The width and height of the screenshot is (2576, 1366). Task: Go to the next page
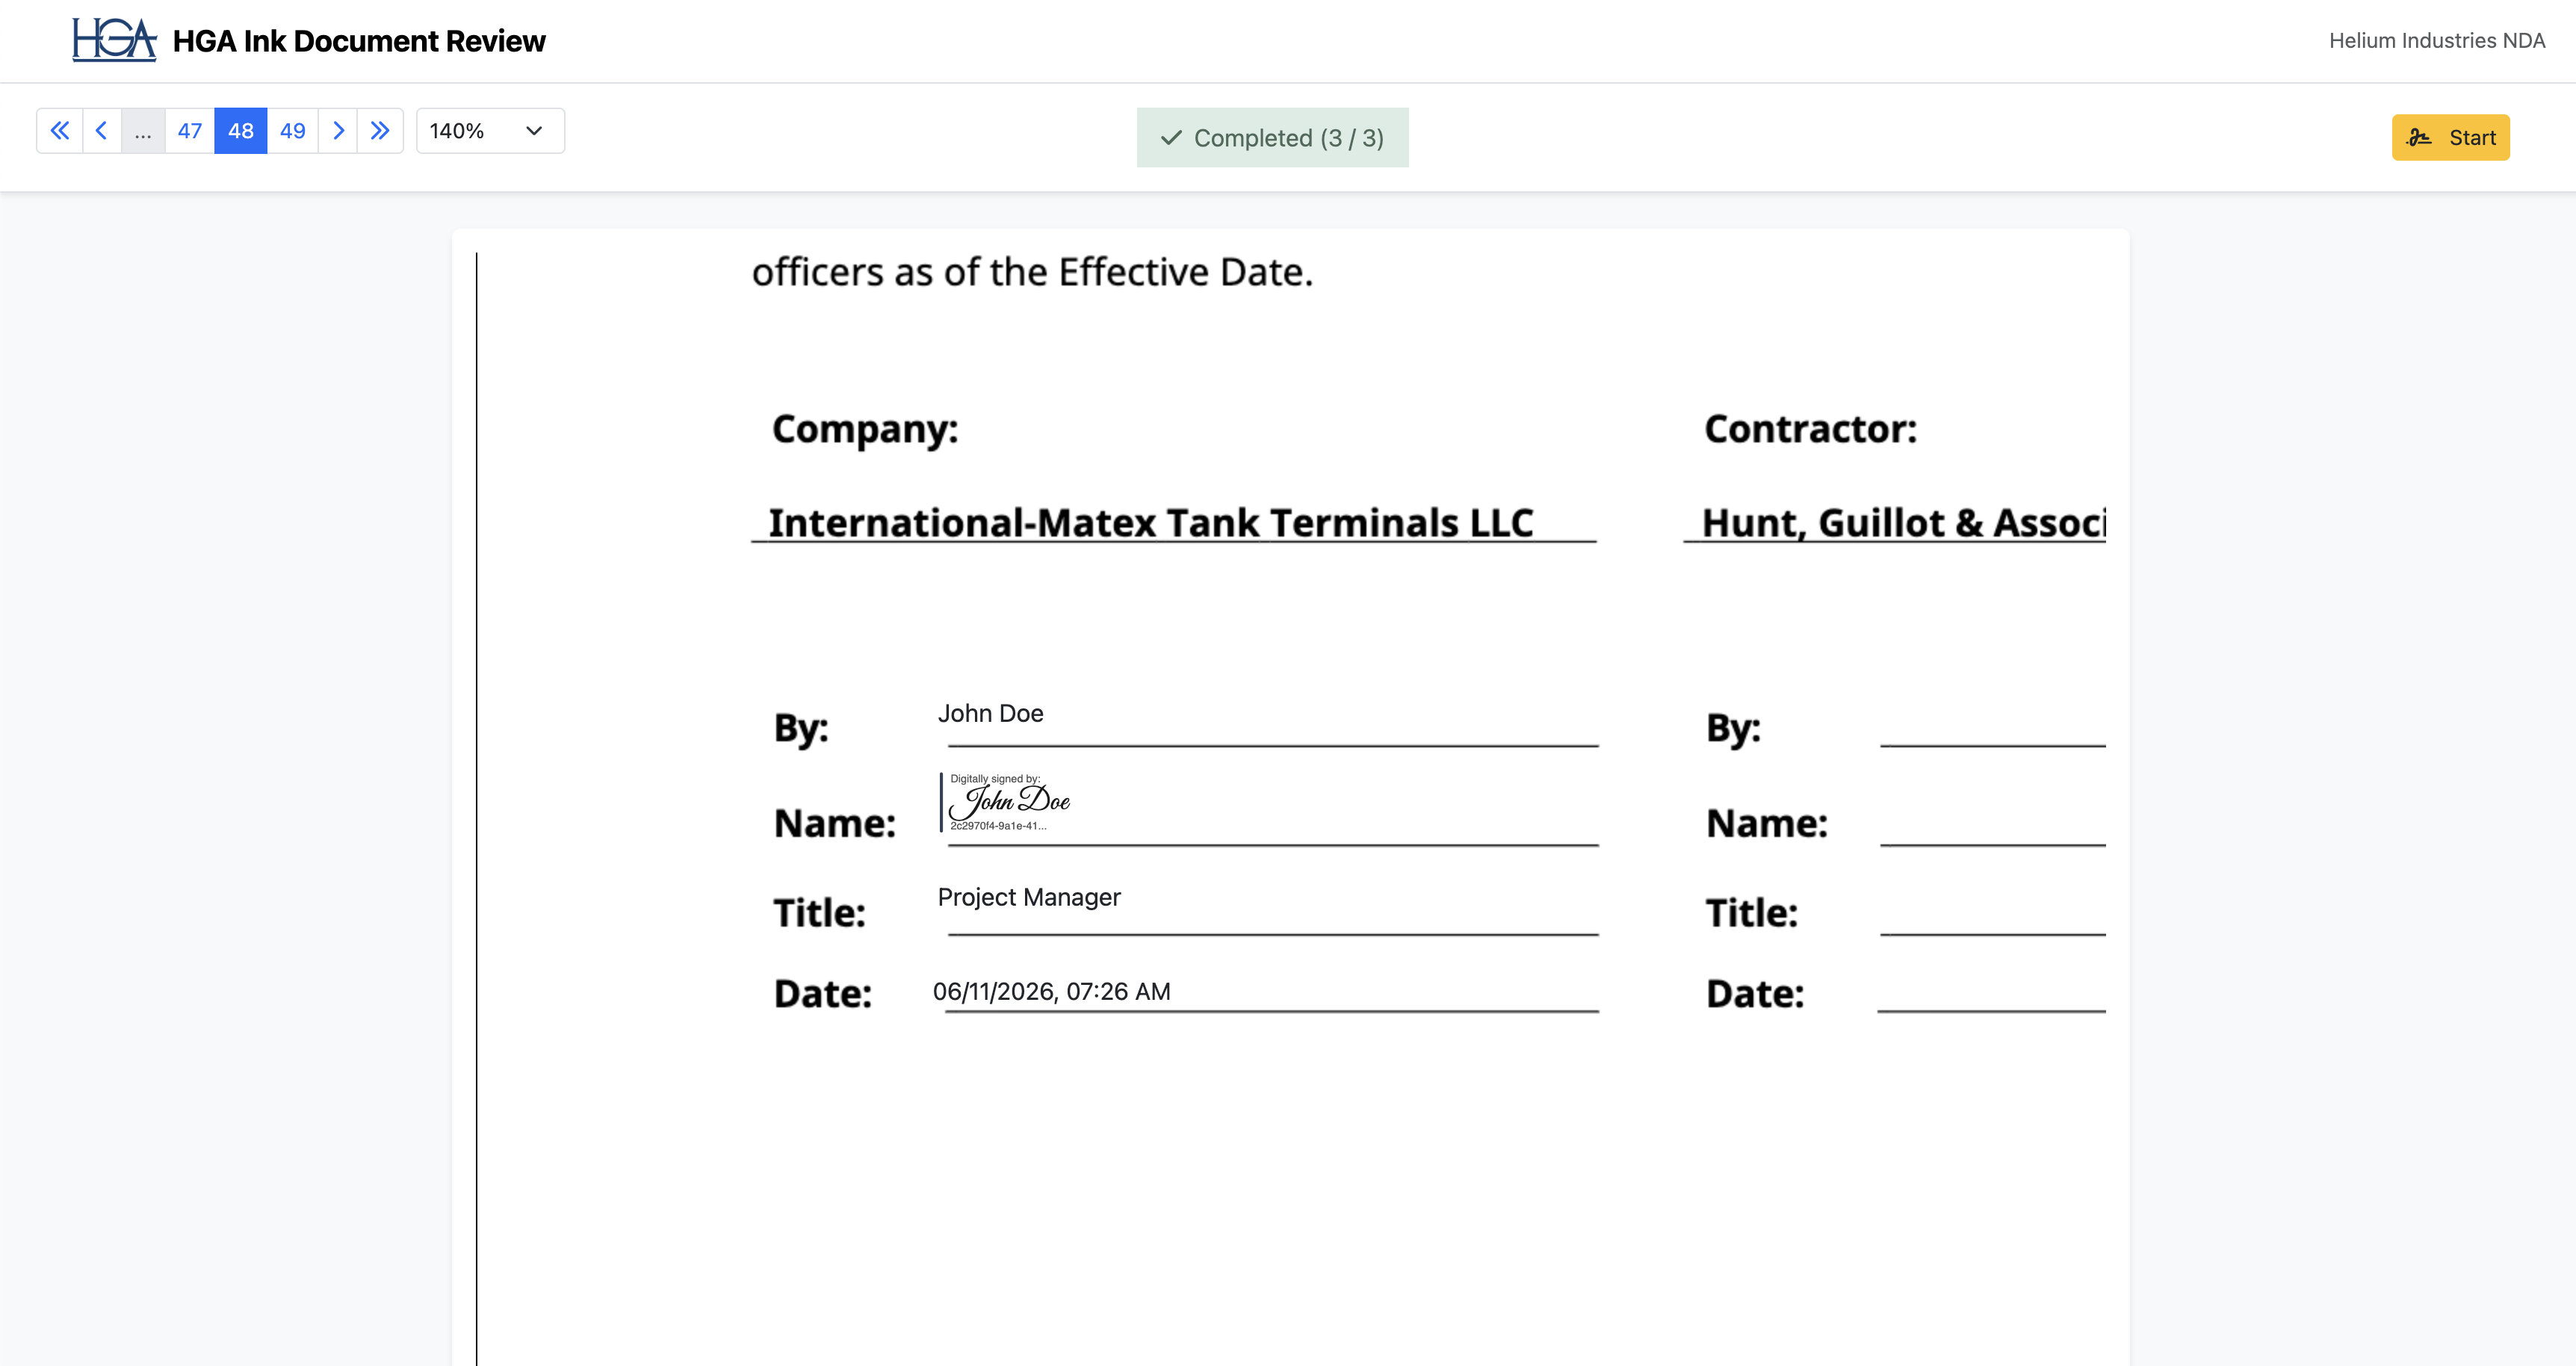coord(338,131)
